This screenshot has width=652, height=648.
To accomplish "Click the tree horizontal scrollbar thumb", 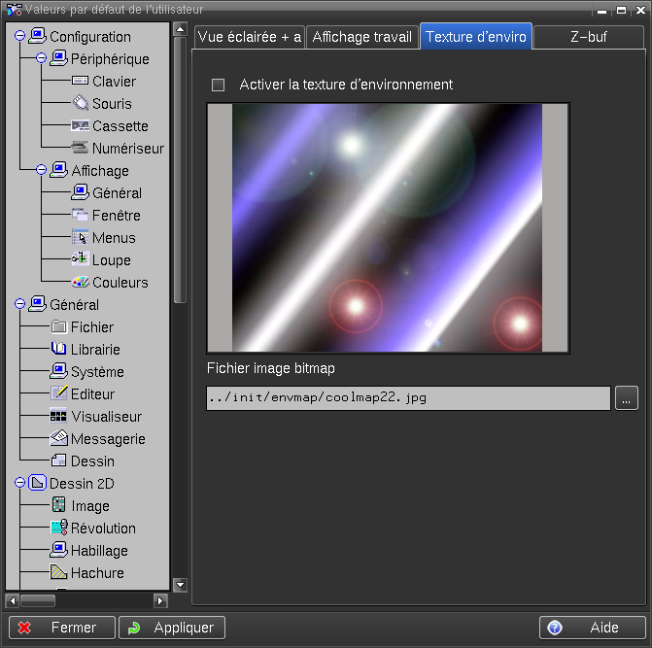I will [38, 600].
